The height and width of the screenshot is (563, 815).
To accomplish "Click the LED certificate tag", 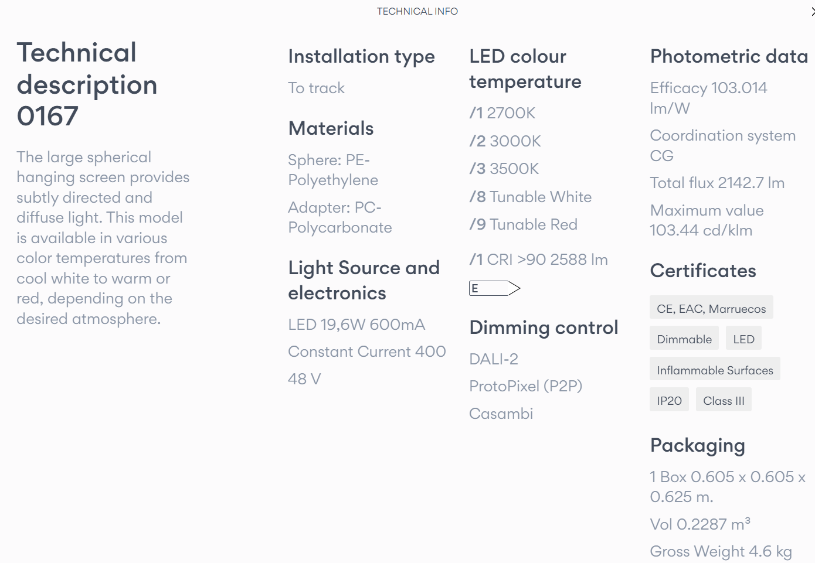I will point(743,339).
